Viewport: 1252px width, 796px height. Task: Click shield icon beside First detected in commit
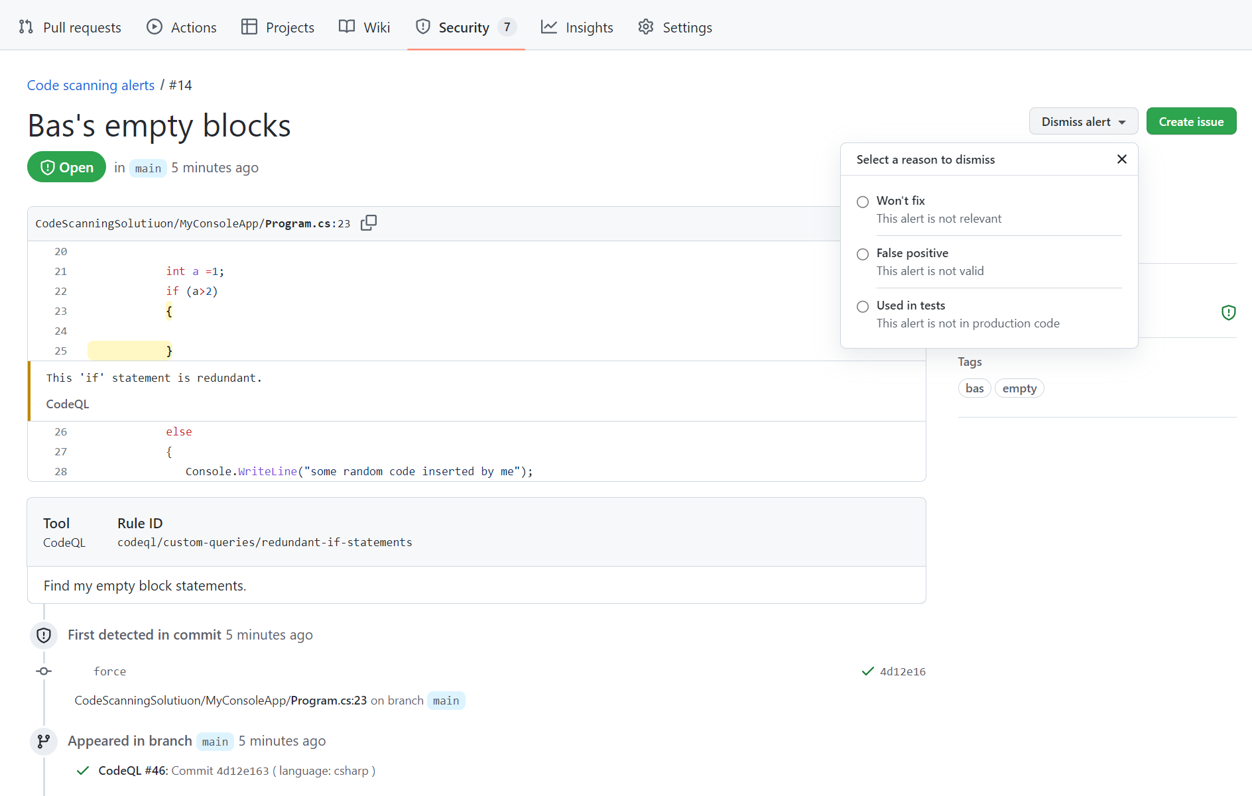43,635
